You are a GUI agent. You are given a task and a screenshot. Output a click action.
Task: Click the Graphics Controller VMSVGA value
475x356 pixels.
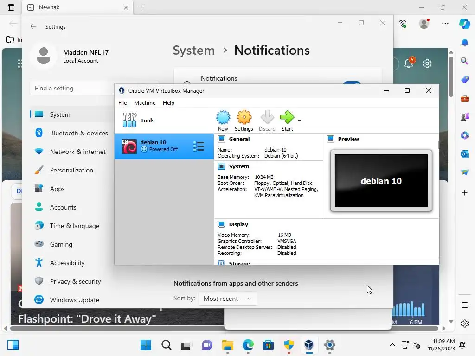tap(287, 241)
